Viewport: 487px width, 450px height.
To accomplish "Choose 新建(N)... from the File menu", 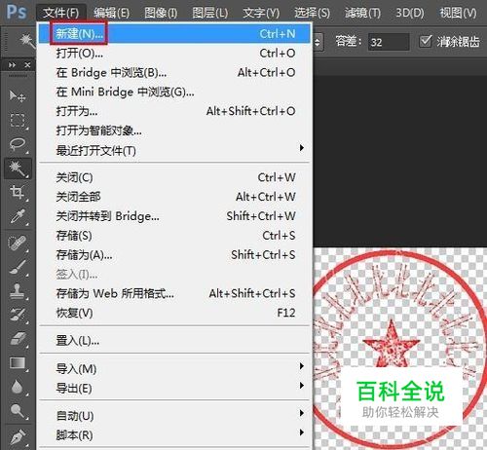I will 175,33.
